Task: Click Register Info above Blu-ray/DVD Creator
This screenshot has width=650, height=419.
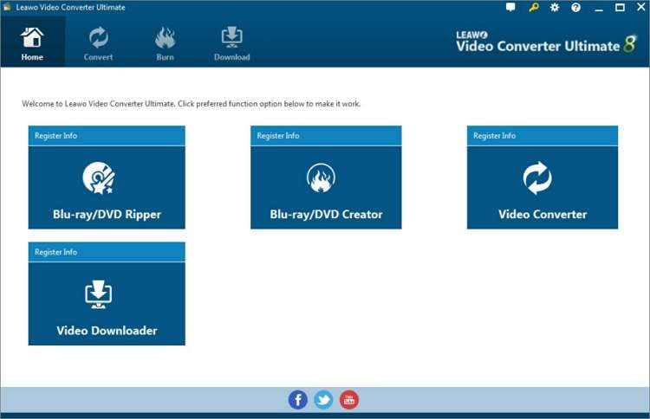Action: (x=278, y=136)
